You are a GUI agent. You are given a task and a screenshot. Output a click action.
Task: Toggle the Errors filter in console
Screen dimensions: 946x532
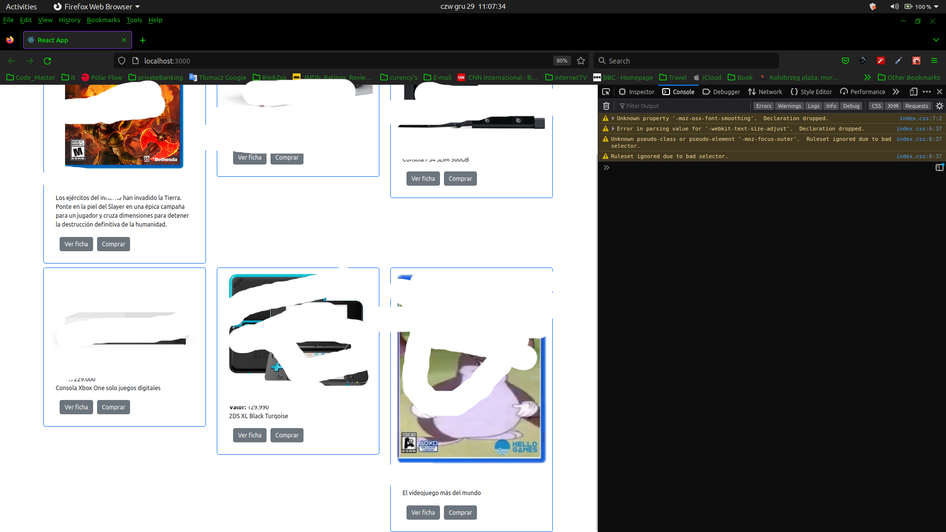pyautogui.click(x=763, y=106)
